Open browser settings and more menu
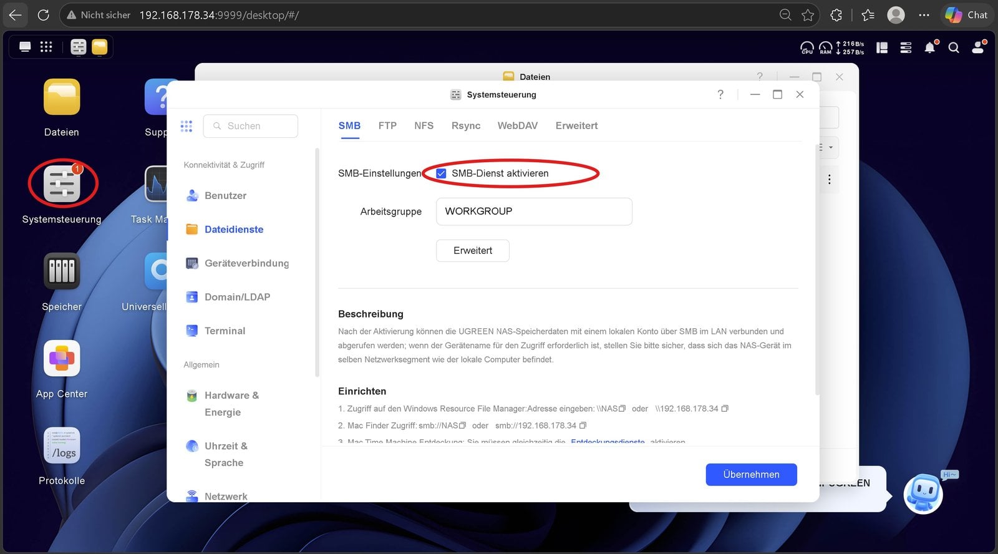This screenshot has height=554, width=998. [x=924, y=15]
